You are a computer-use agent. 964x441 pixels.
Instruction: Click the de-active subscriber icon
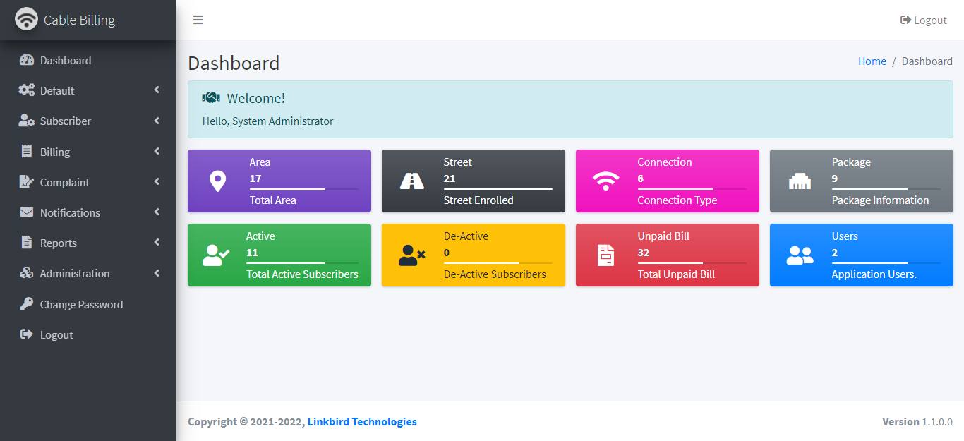pos(411,255)
